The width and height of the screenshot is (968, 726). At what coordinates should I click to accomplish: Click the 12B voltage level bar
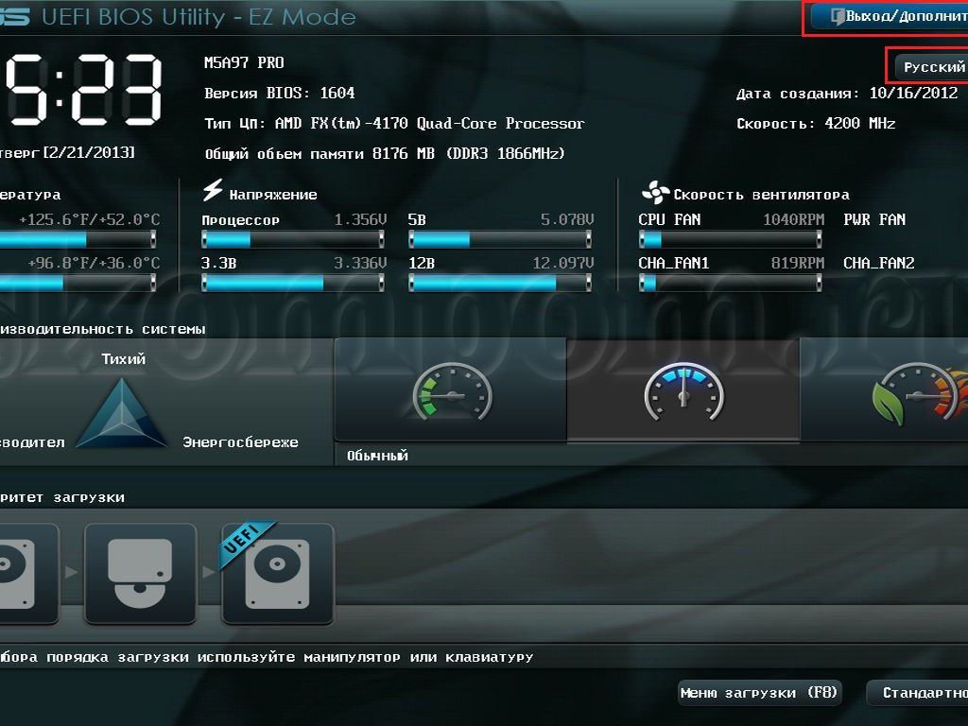(x=501, y=283)
